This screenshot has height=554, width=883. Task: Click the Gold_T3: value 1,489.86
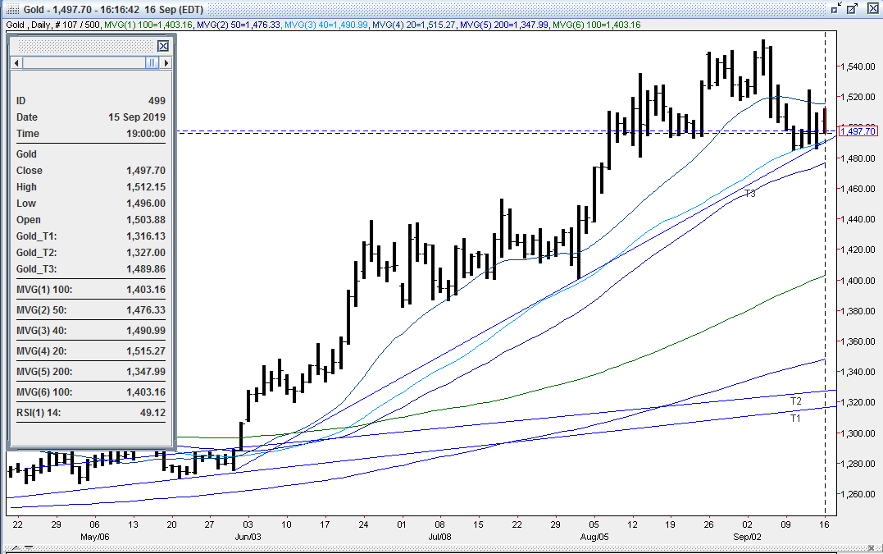tap(146, 269)
